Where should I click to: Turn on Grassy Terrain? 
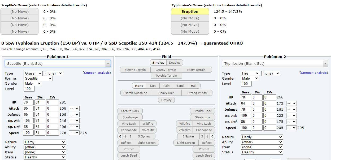(x=166, y=70)
